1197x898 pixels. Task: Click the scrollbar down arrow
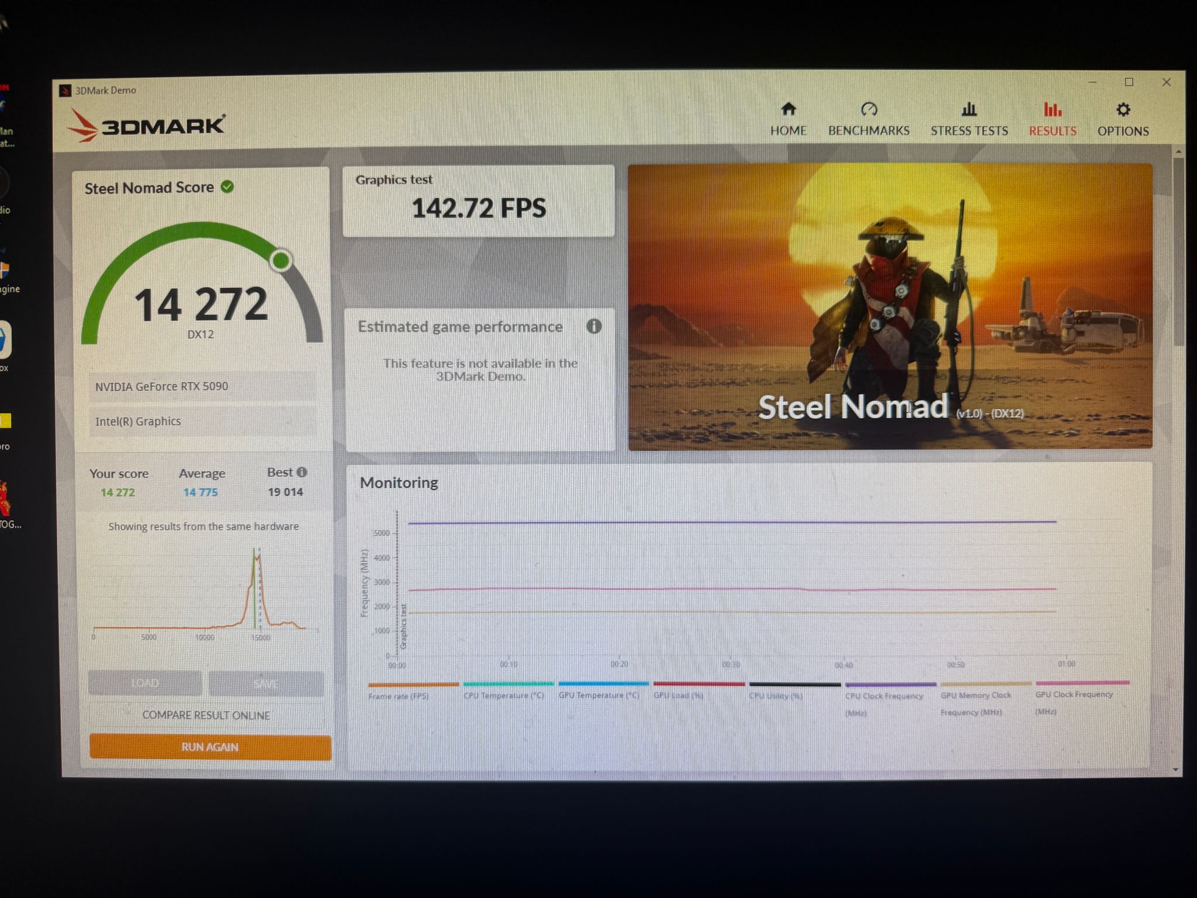pos(1176,770)
